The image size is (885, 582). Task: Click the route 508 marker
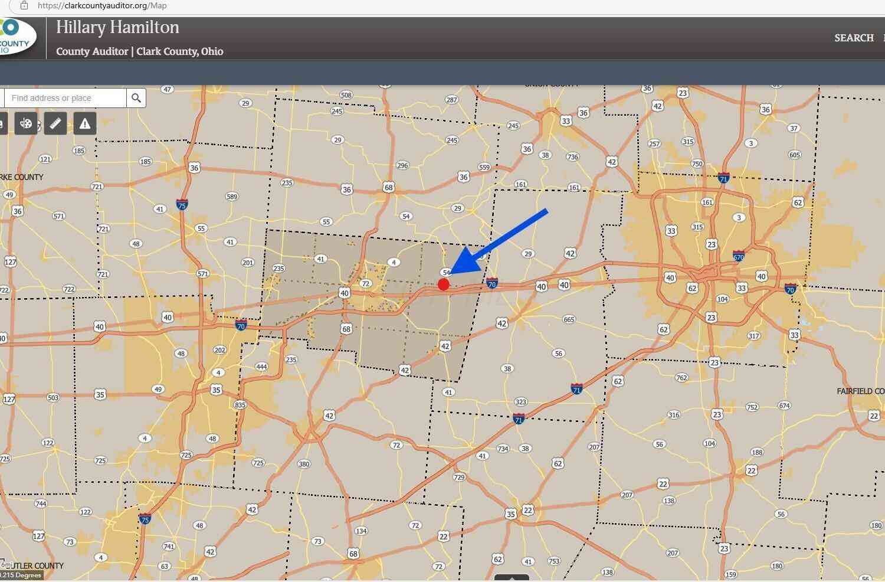click(x=346, y=95)
